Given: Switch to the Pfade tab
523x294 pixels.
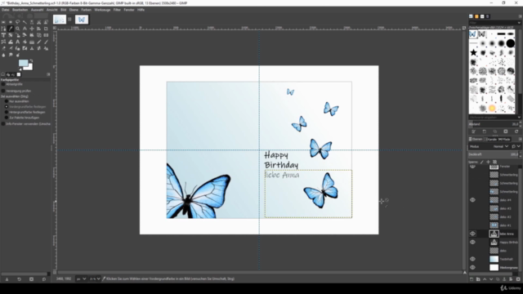Looking at the screenshot, I should coord(504,140).
